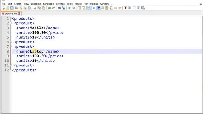Viewport: 203px width, 114px height.
Task: Zoom out using the magnifier minus icon
Action: point(74,8)
